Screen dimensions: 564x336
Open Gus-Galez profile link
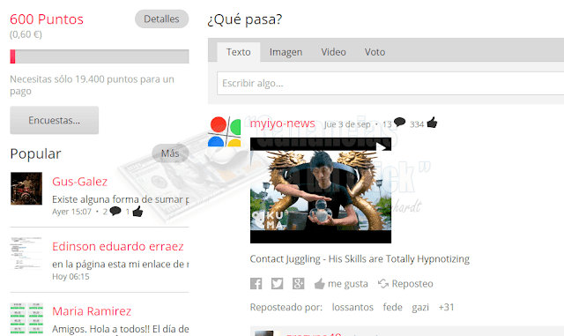(x=79, y=182)
